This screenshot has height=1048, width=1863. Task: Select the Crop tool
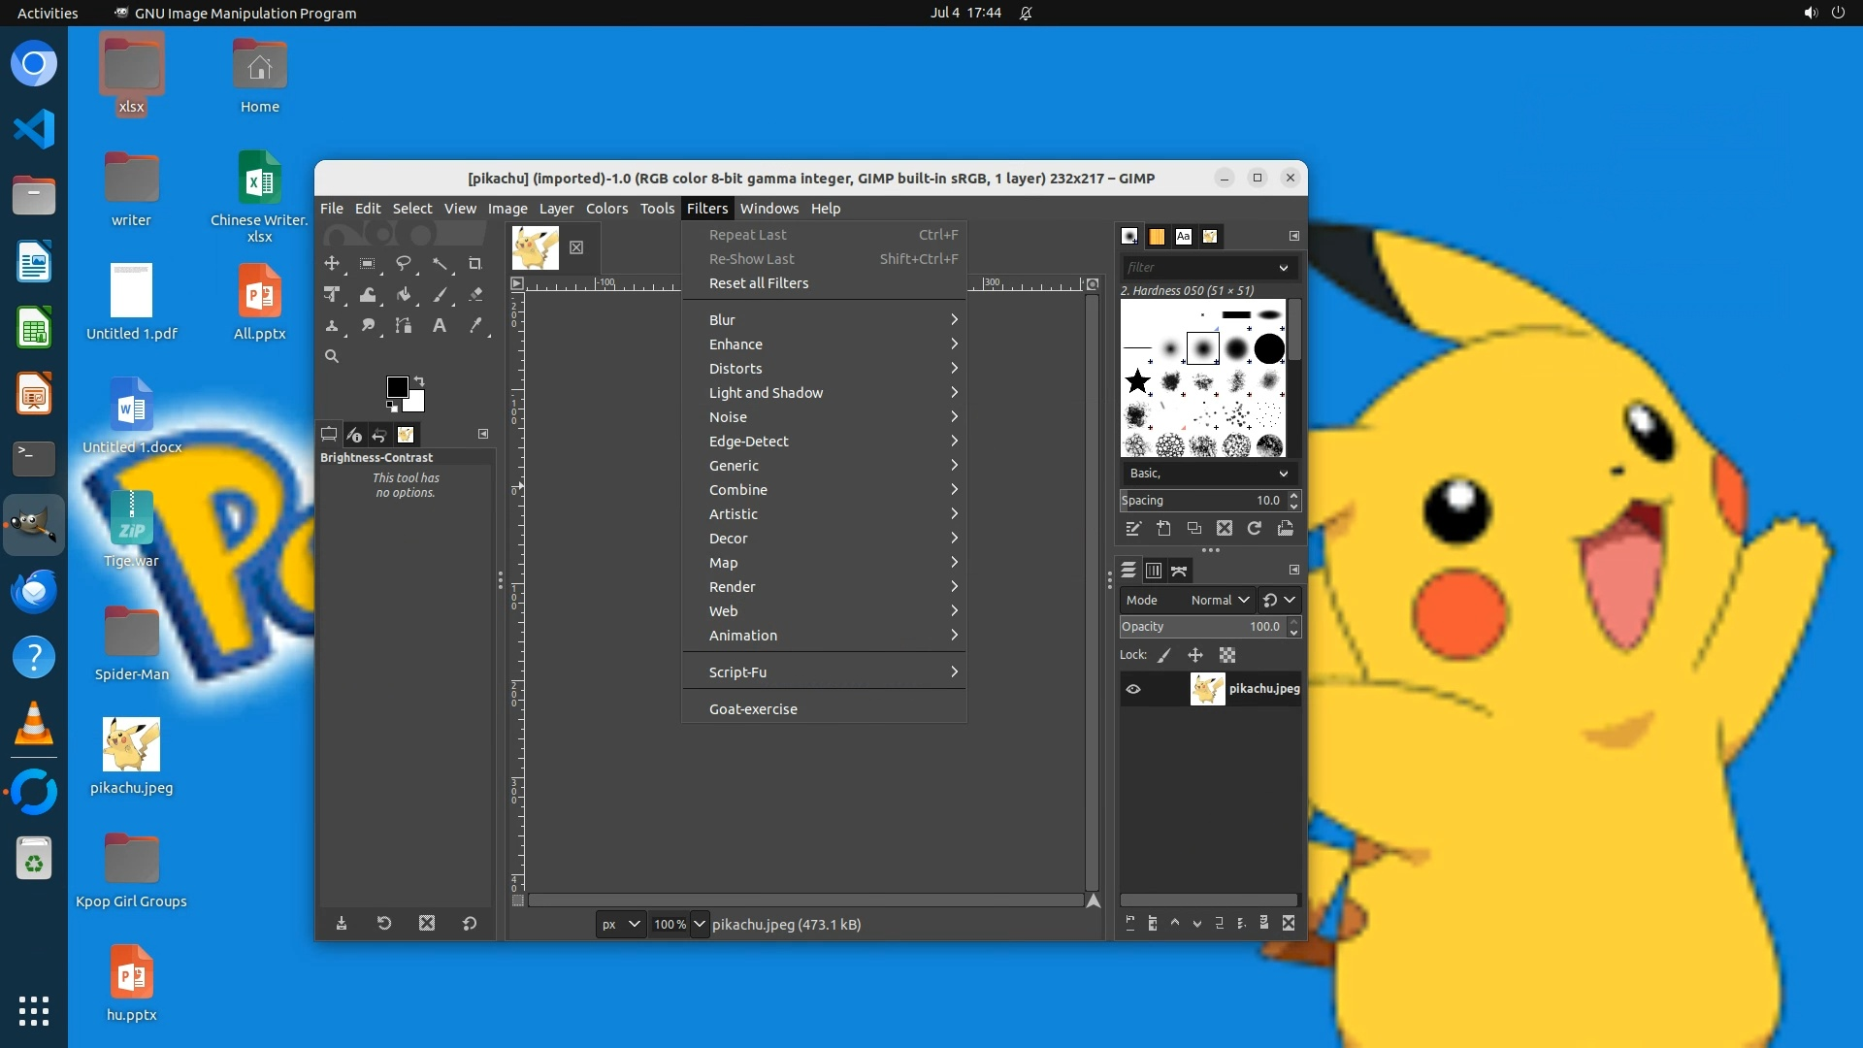point(474,263)
